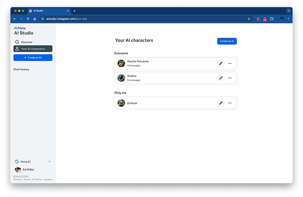Image resolution: width=303 pixels, height=197 pixels.
Task: Click the browser profile avatar icon
Action: pos(282,19)
